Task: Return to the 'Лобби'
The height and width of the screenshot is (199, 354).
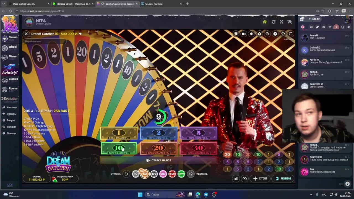Action: [x=283, y=179]
